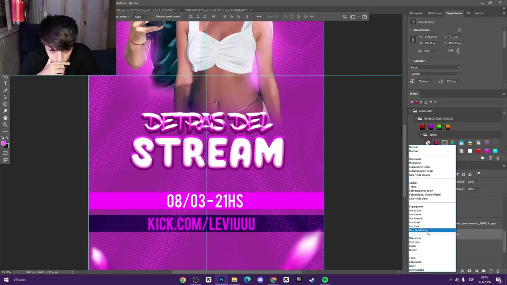Open Spotify from the taskbar
This screenshot has height=285, width=507.
[x=325, y=280]
